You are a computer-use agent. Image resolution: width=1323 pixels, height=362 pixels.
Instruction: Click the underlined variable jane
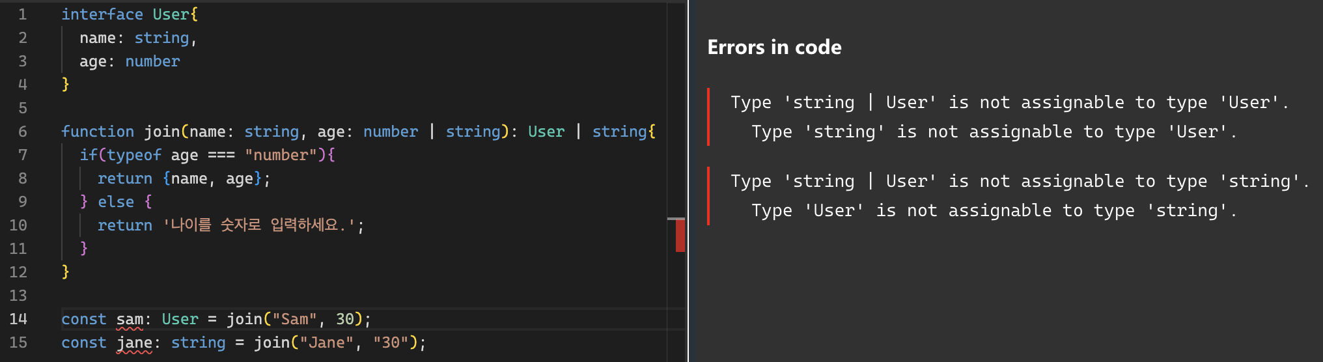[134, 342]
